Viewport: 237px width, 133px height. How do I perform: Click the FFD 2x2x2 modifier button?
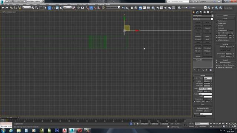[198, 48]
